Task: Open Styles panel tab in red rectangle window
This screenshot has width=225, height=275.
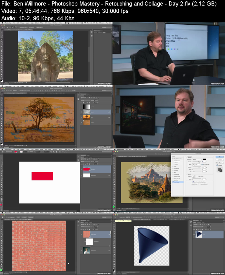Action: pyautogui.click(x=88, y=155)
